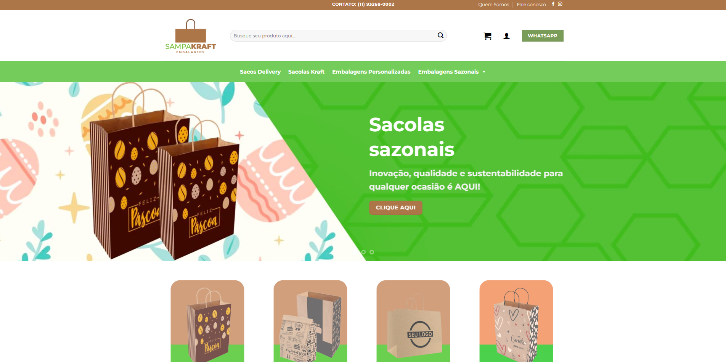
Task: Open the Fale conosco link
Action: coord(531,5)
